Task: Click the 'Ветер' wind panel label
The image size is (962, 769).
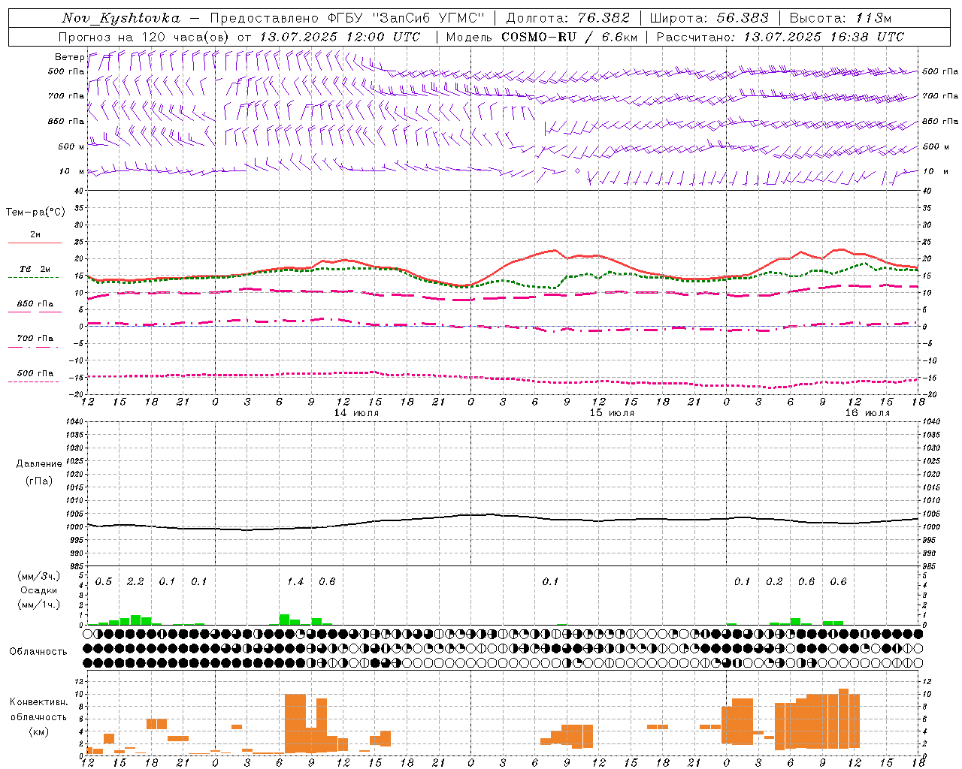Action: 69,57
